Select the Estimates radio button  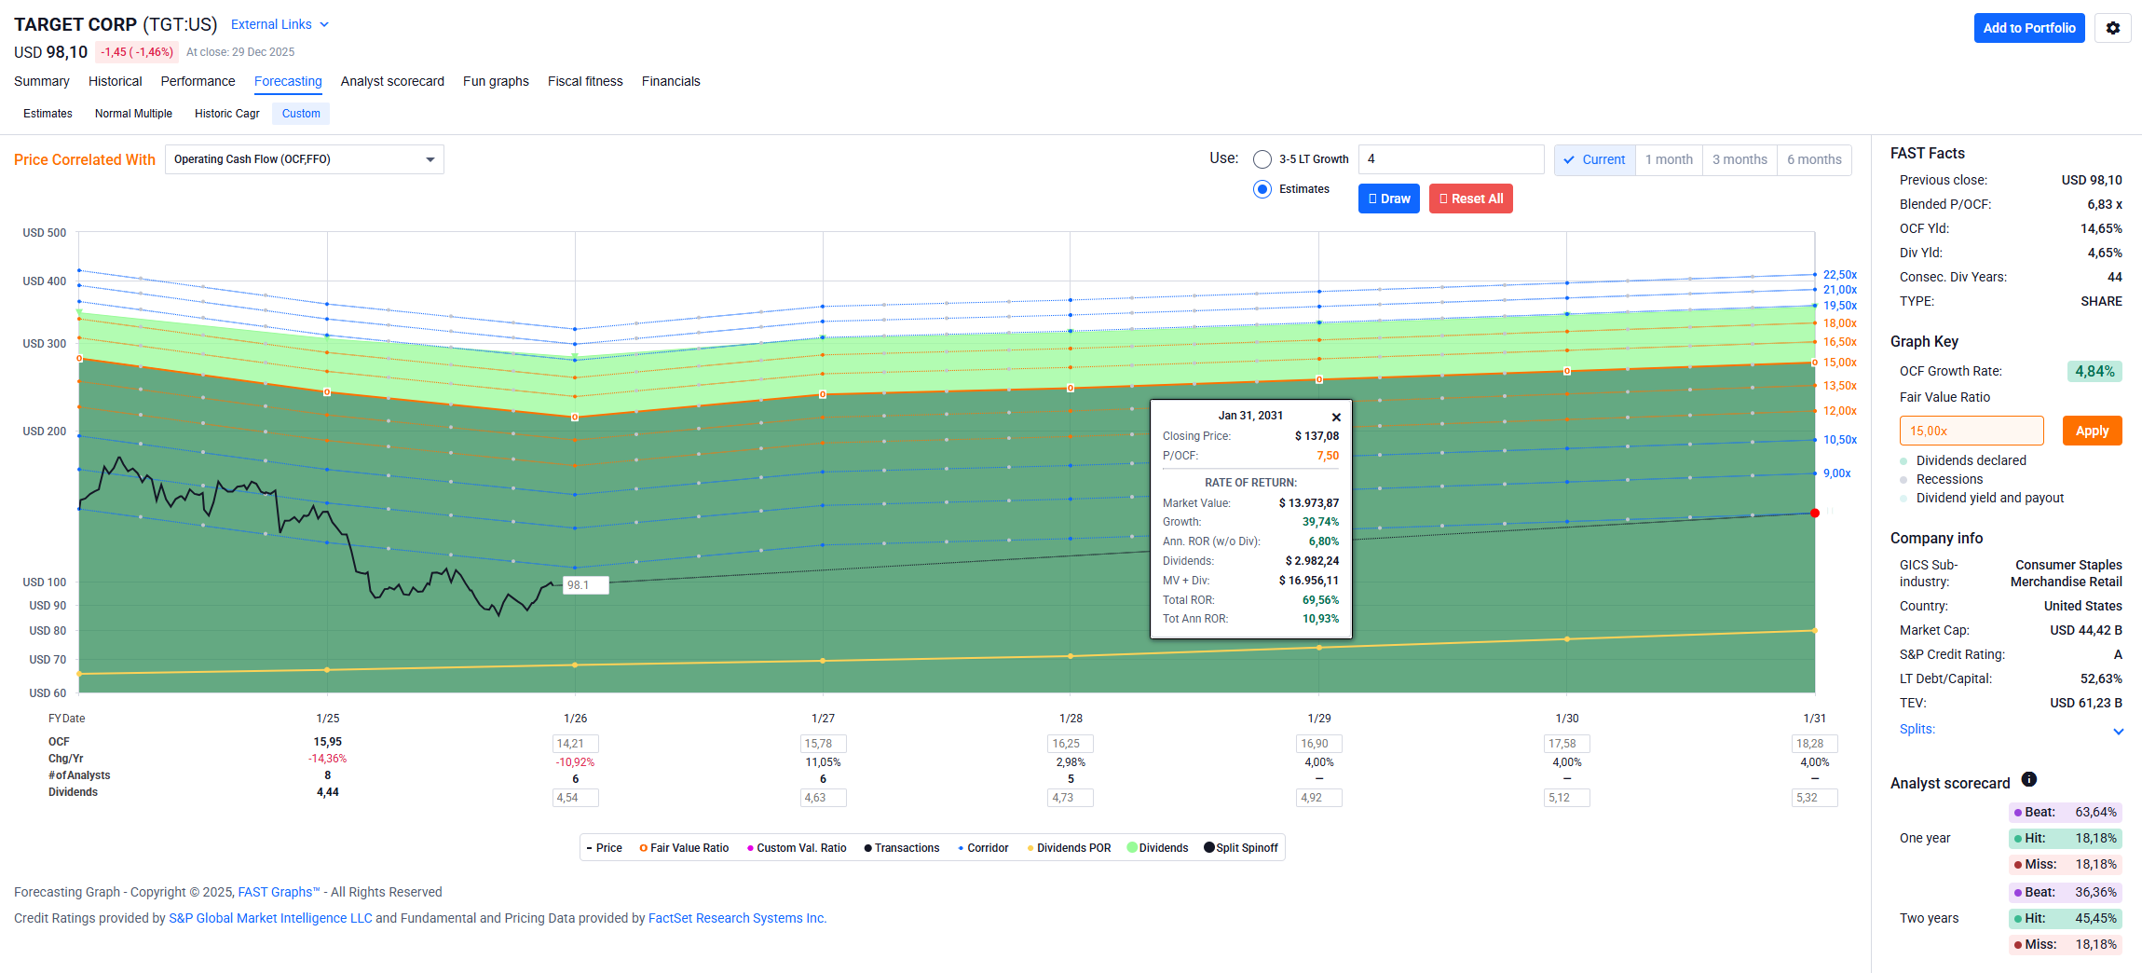tap(1262, 189)
